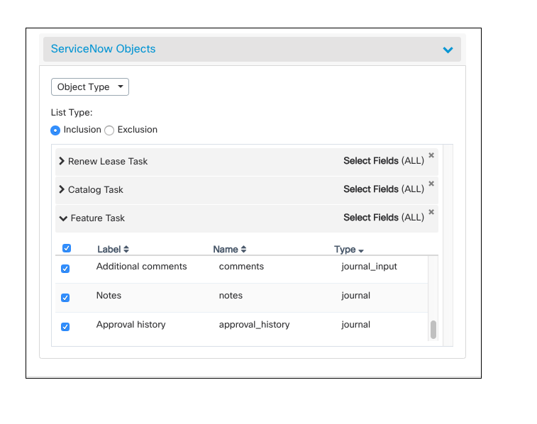
Task: Click the journal type in Approval history row
Action: point(355,325)
